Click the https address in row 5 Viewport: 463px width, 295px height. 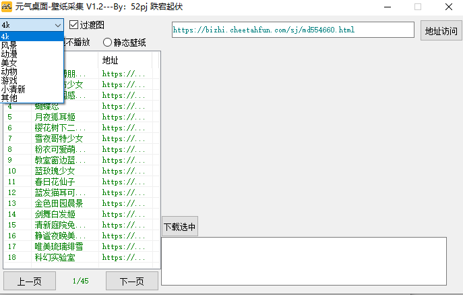click(x=124, y=117)
